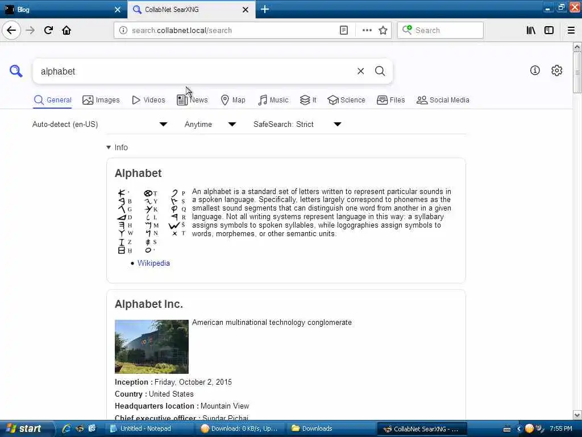Click the browser URL address field

coord(232,30)
